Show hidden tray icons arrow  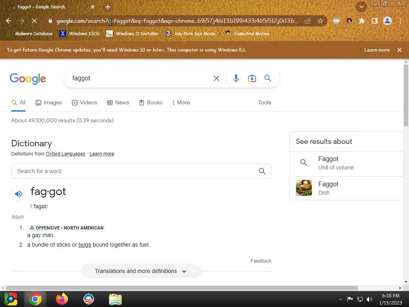coord(340,299)
